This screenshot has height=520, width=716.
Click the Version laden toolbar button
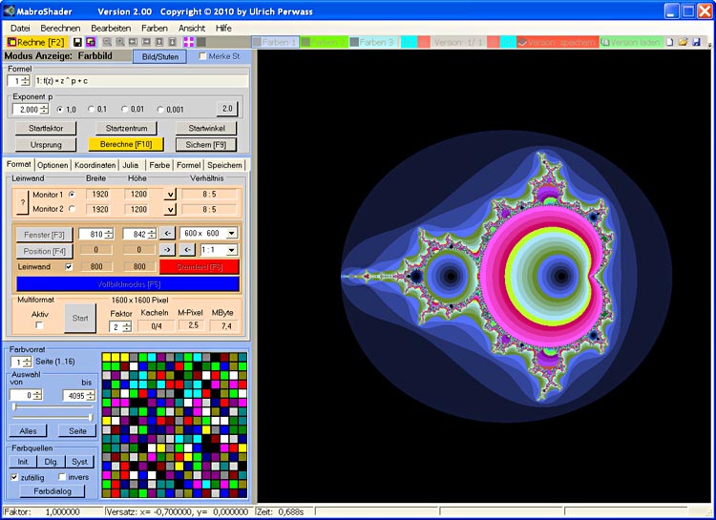tap(632, 43)
